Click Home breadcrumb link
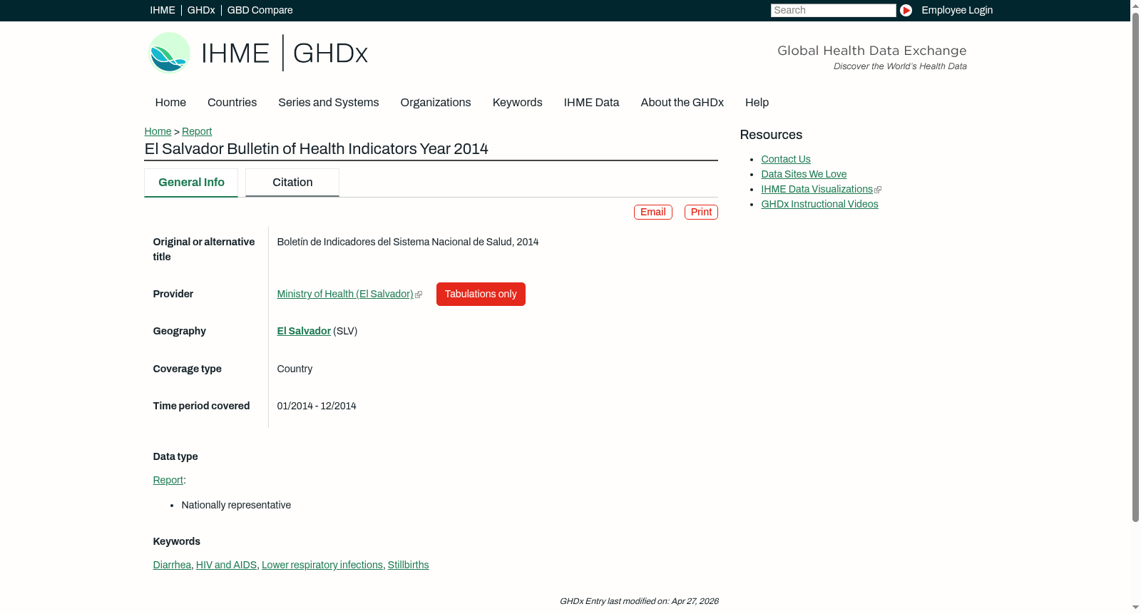 158,131
